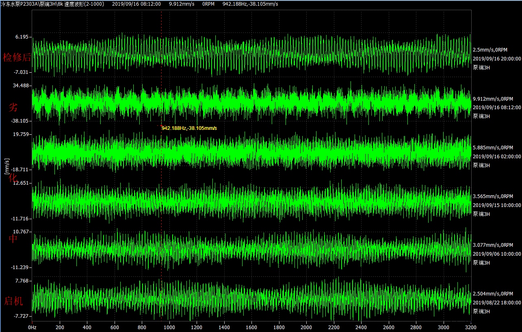The image size is (522, 332).
Task: Pick the 3.565mm/s,0RPM waveform label
Action: (493, 196)
